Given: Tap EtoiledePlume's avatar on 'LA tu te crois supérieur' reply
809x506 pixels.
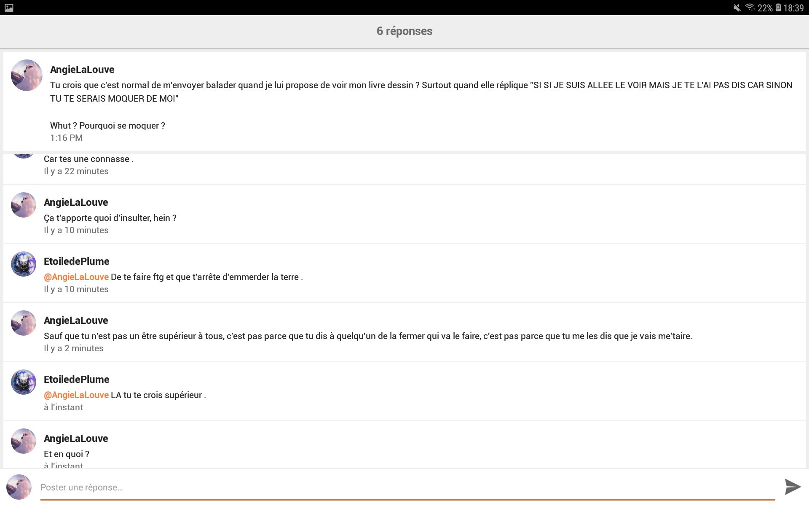Looking at the screenshot, I should (24, 382).
